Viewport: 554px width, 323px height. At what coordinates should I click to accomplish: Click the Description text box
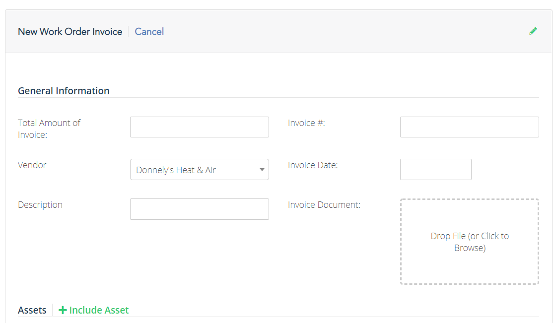pos(199,209)
